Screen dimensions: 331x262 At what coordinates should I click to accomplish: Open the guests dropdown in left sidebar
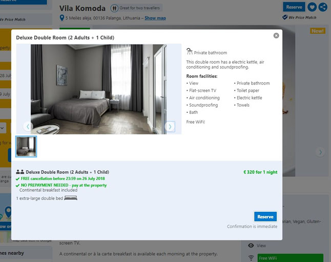coord(3,128)
